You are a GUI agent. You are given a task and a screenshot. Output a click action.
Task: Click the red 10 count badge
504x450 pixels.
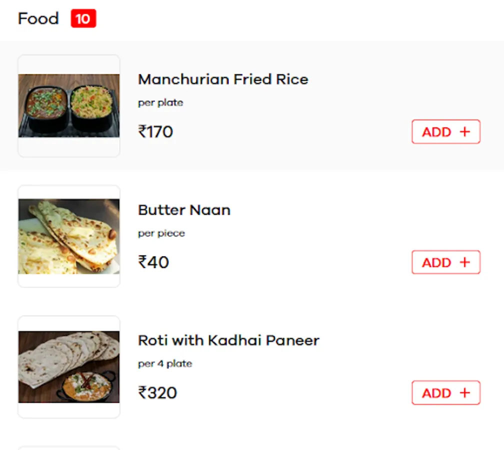pyautogui.click(x=83, y=19)
